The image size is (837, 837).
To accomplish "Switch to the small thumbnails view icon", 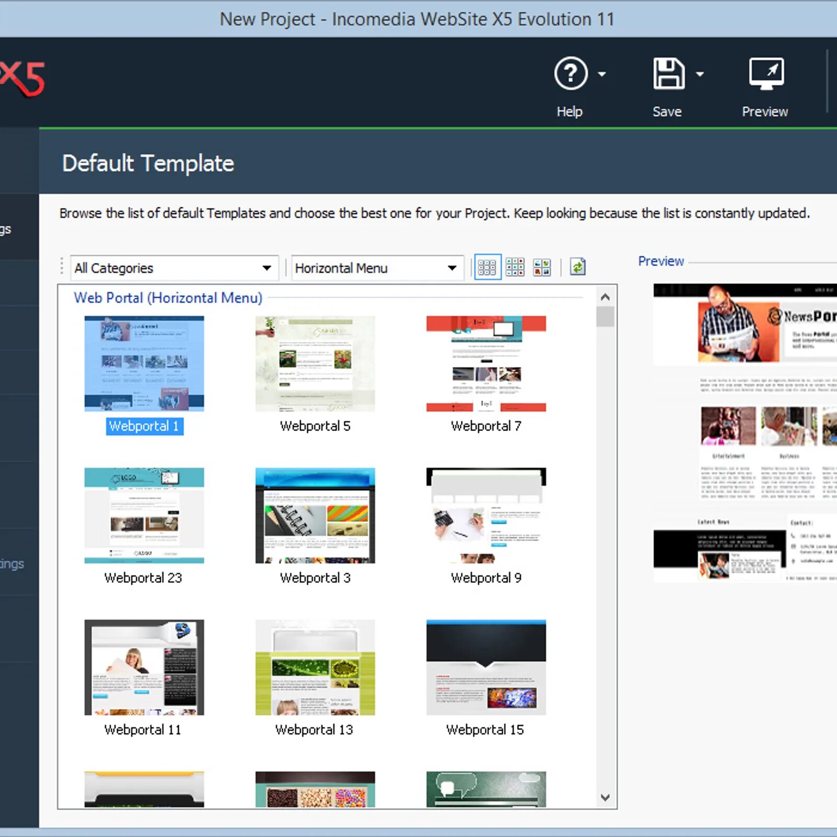I will click(487, 267).
